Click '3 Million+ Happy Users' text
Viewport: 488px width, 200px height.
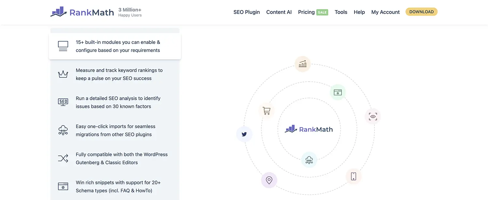click(130, 12)
